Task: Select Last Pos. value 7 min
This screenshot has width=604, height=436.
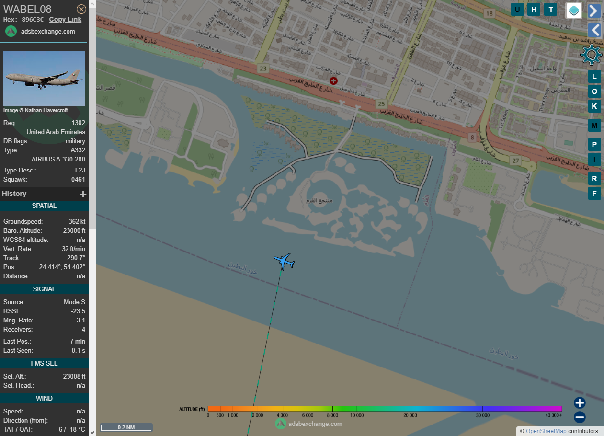Action: (77, 342)
